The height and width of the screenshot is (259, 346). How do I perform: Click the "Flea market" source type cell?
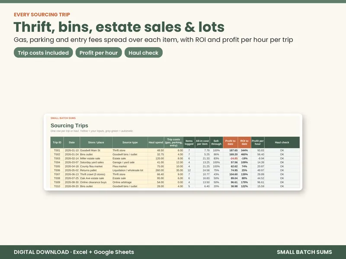pyautogui.click(x=130, y=166)
